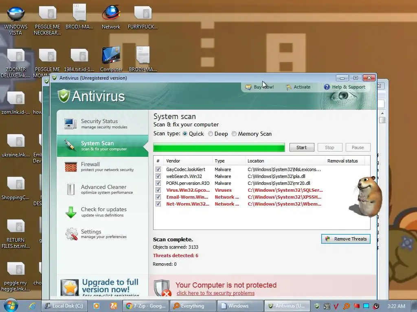The height and width of the screenshot is (312, 417).
Task: Click the orange magnifier system tray icon
Action: pos(346,306)
